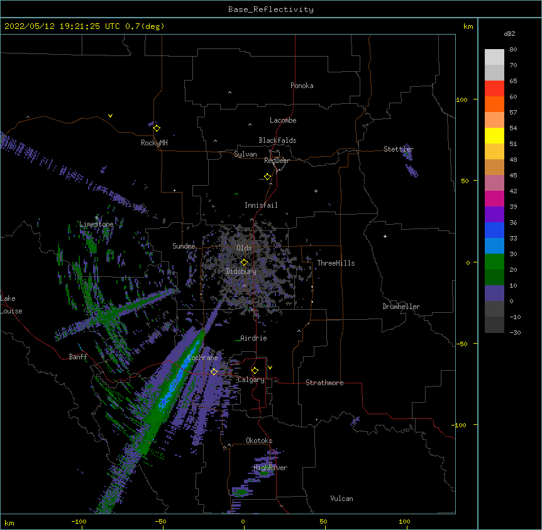Click the yellow v marker northwest of RockyMH

point(110,116)
